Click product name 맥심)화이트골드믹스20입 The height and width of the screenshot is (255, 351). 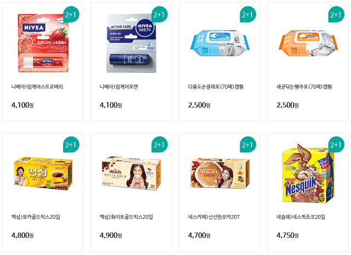point(126,217)
